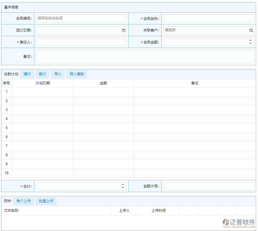The image size is (258, 231).
Task: Click the 导入 button
Action: tap(58, 74)
